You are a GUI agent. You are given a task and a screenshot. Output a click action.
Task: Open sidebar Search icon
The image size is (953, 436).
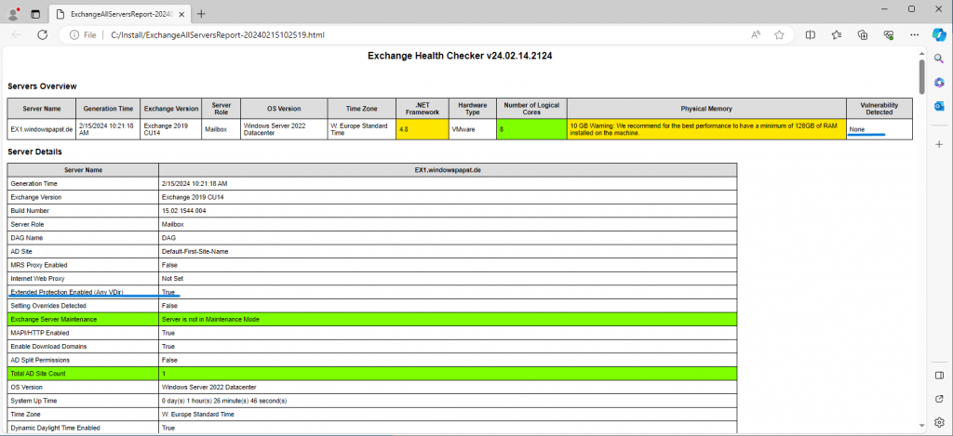coord(939,59)
